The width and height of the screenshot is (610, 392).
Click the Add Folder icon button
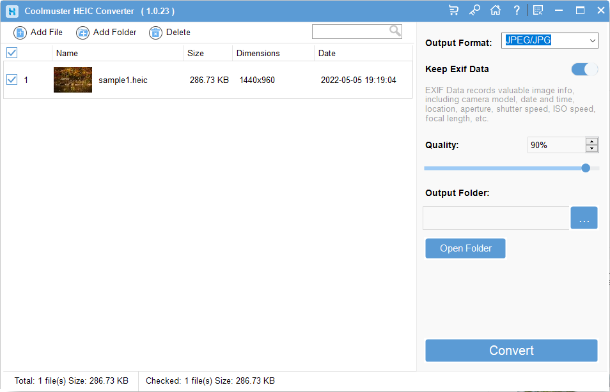click(82, 32)
